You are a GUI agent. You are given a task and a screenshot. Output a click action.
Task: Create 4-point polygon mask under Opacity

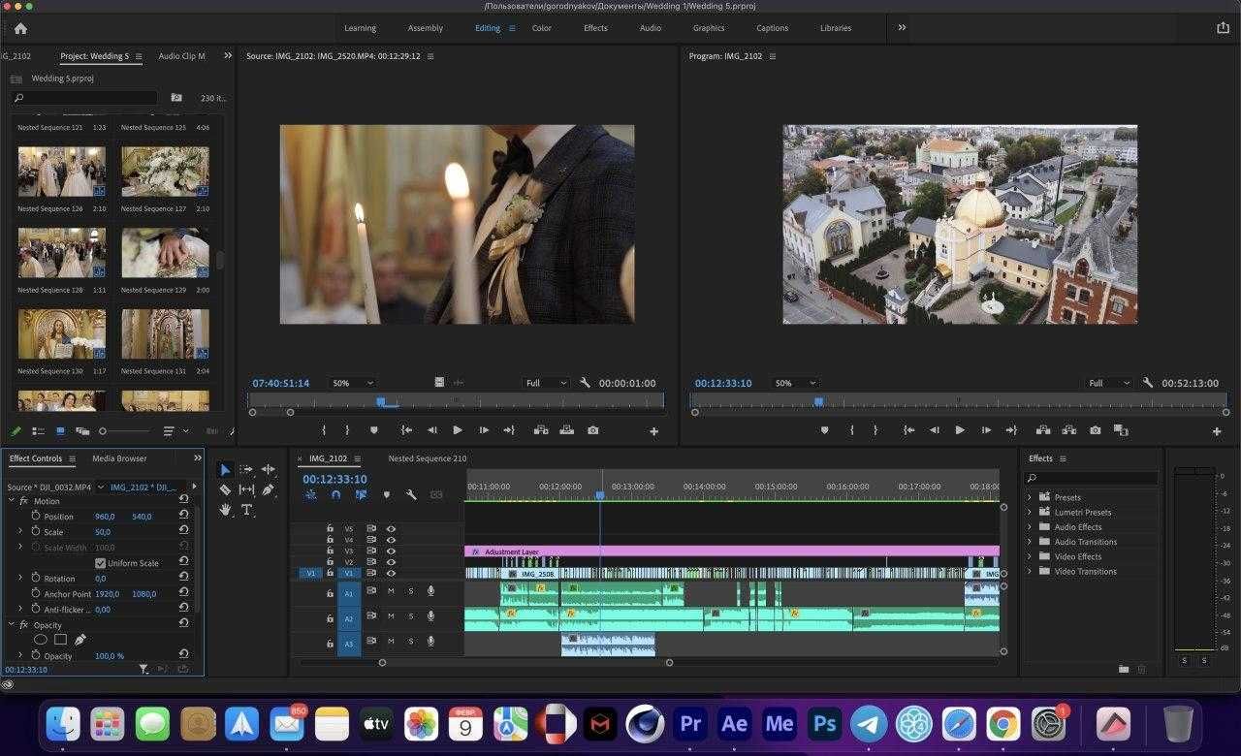(x=60, y=640)
